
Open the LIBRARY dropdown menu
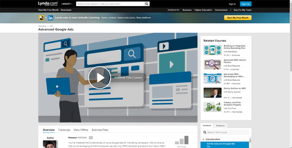click(67, 4)
